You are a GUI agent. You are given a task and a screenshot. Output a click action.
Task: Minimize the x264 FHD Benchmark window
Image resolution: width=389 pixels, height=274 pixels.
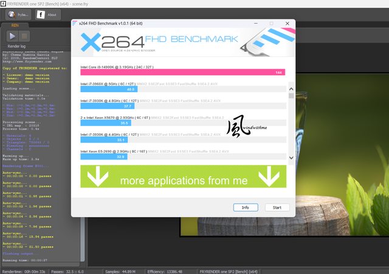click(255, 24)
